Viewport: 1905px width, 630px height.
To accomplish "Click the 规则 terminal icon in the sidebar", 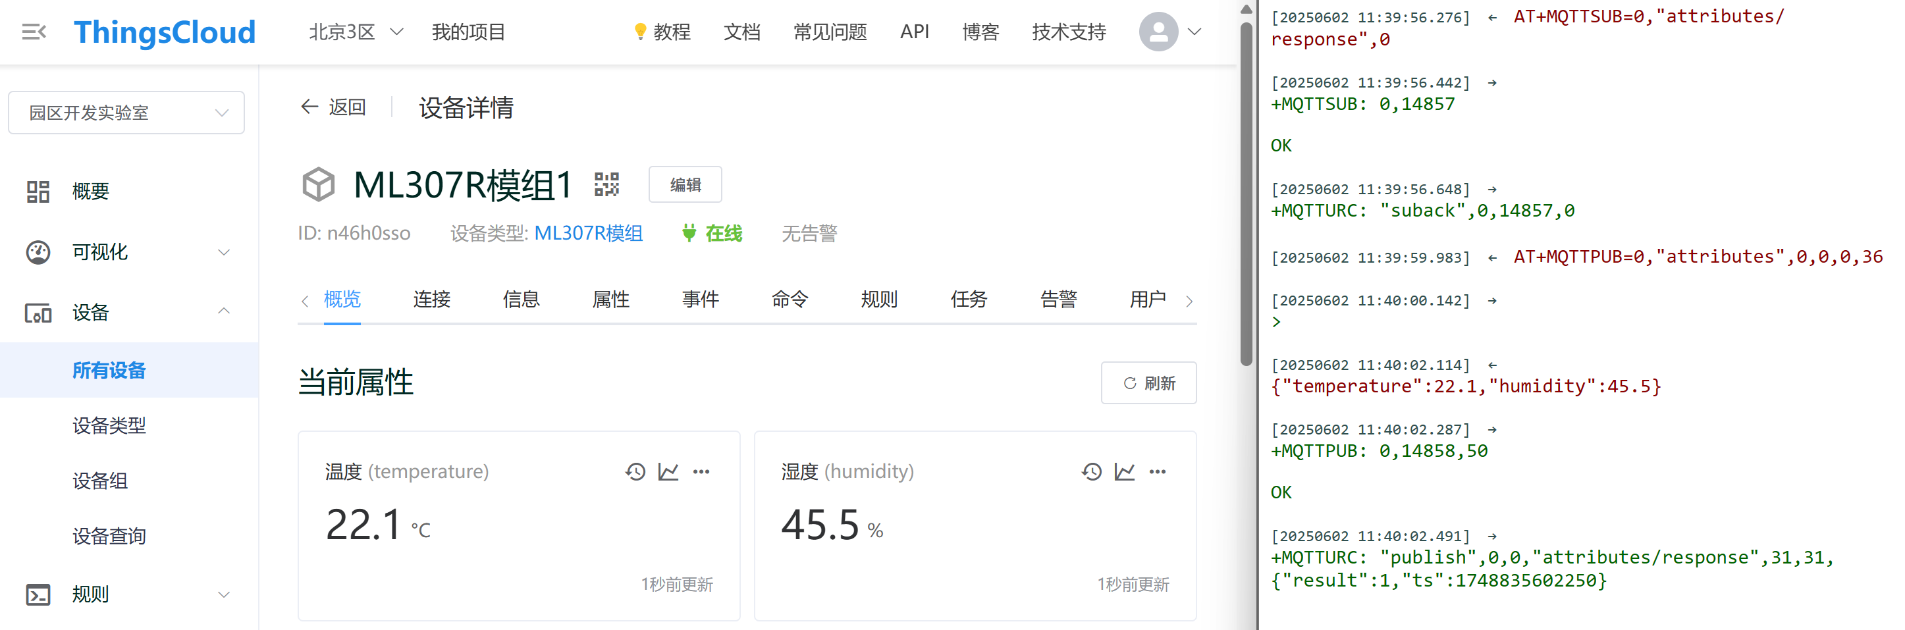I will tap(38, 594).
